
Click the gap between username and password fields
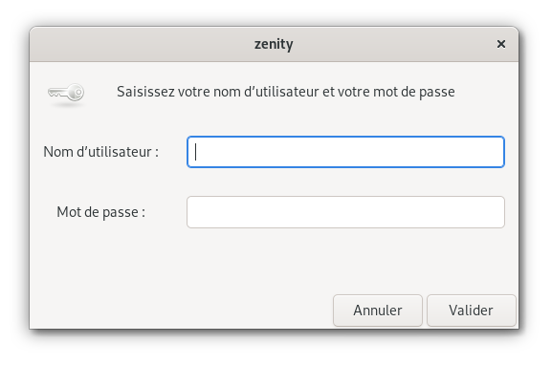coord(345,182)
